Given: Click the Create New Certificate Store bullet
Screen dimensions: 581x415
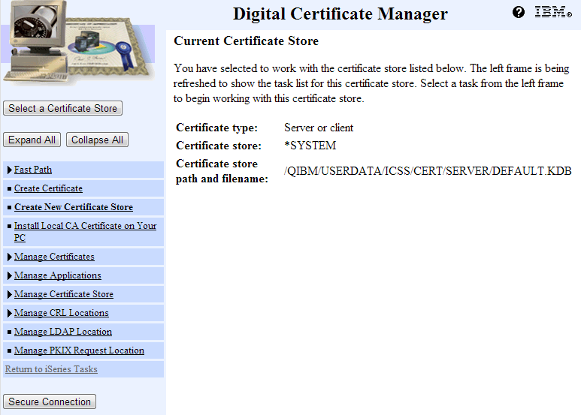Looking at the screenshot, I should [x=9, y=207].
